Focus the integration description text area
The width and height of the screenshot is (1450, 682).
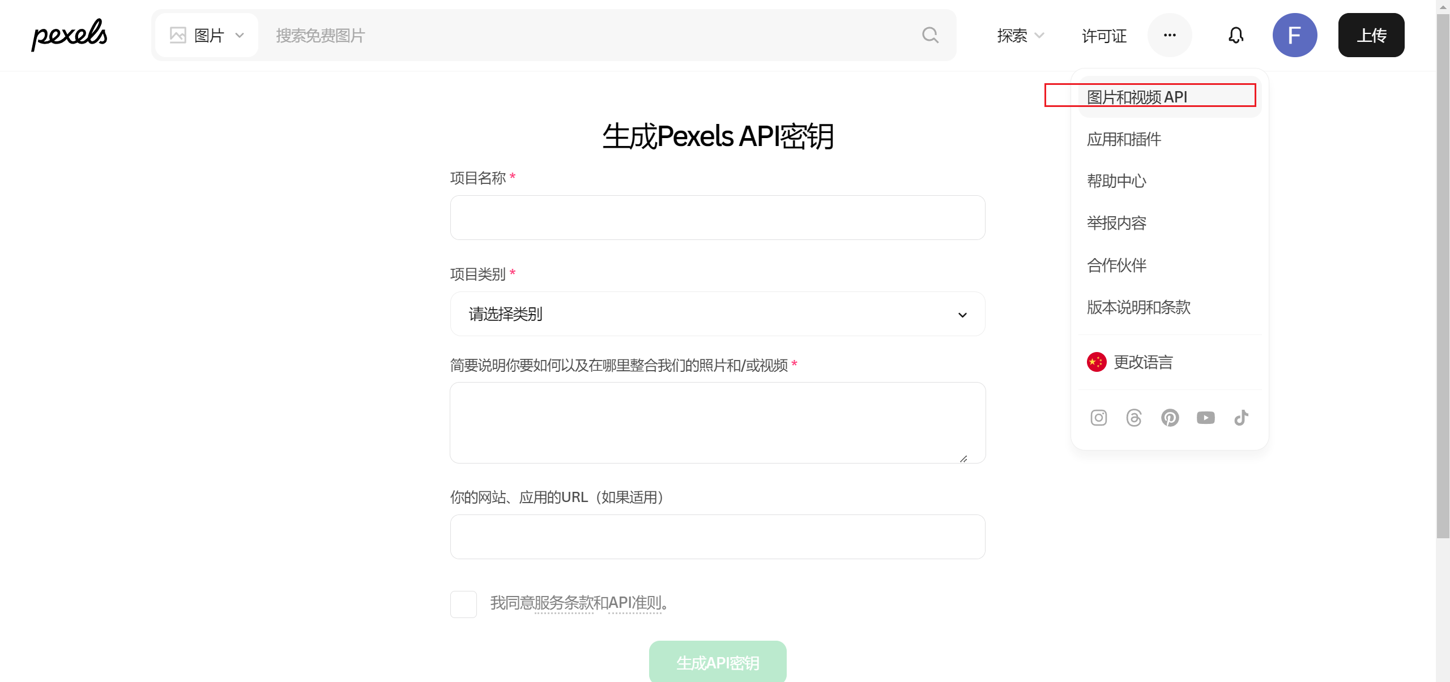[718, 423]
